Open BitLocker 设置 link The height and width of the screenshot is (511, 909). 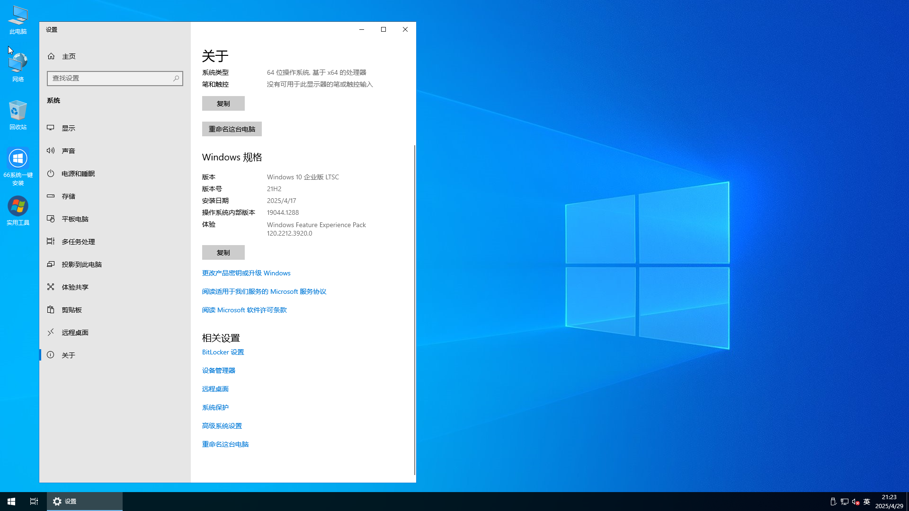(223, 352)
